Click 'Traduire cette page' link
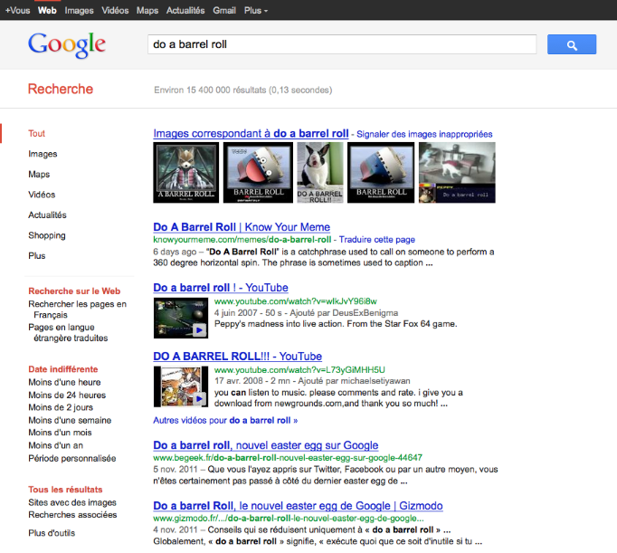Viewport: 617px width, 553px height. tap(377, 240)
